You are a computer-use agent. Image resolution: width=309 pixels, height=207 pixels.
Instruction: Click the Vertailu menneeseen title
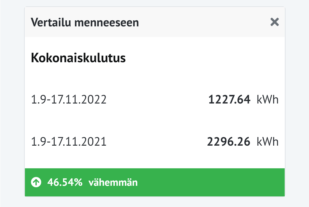point(85,22)
